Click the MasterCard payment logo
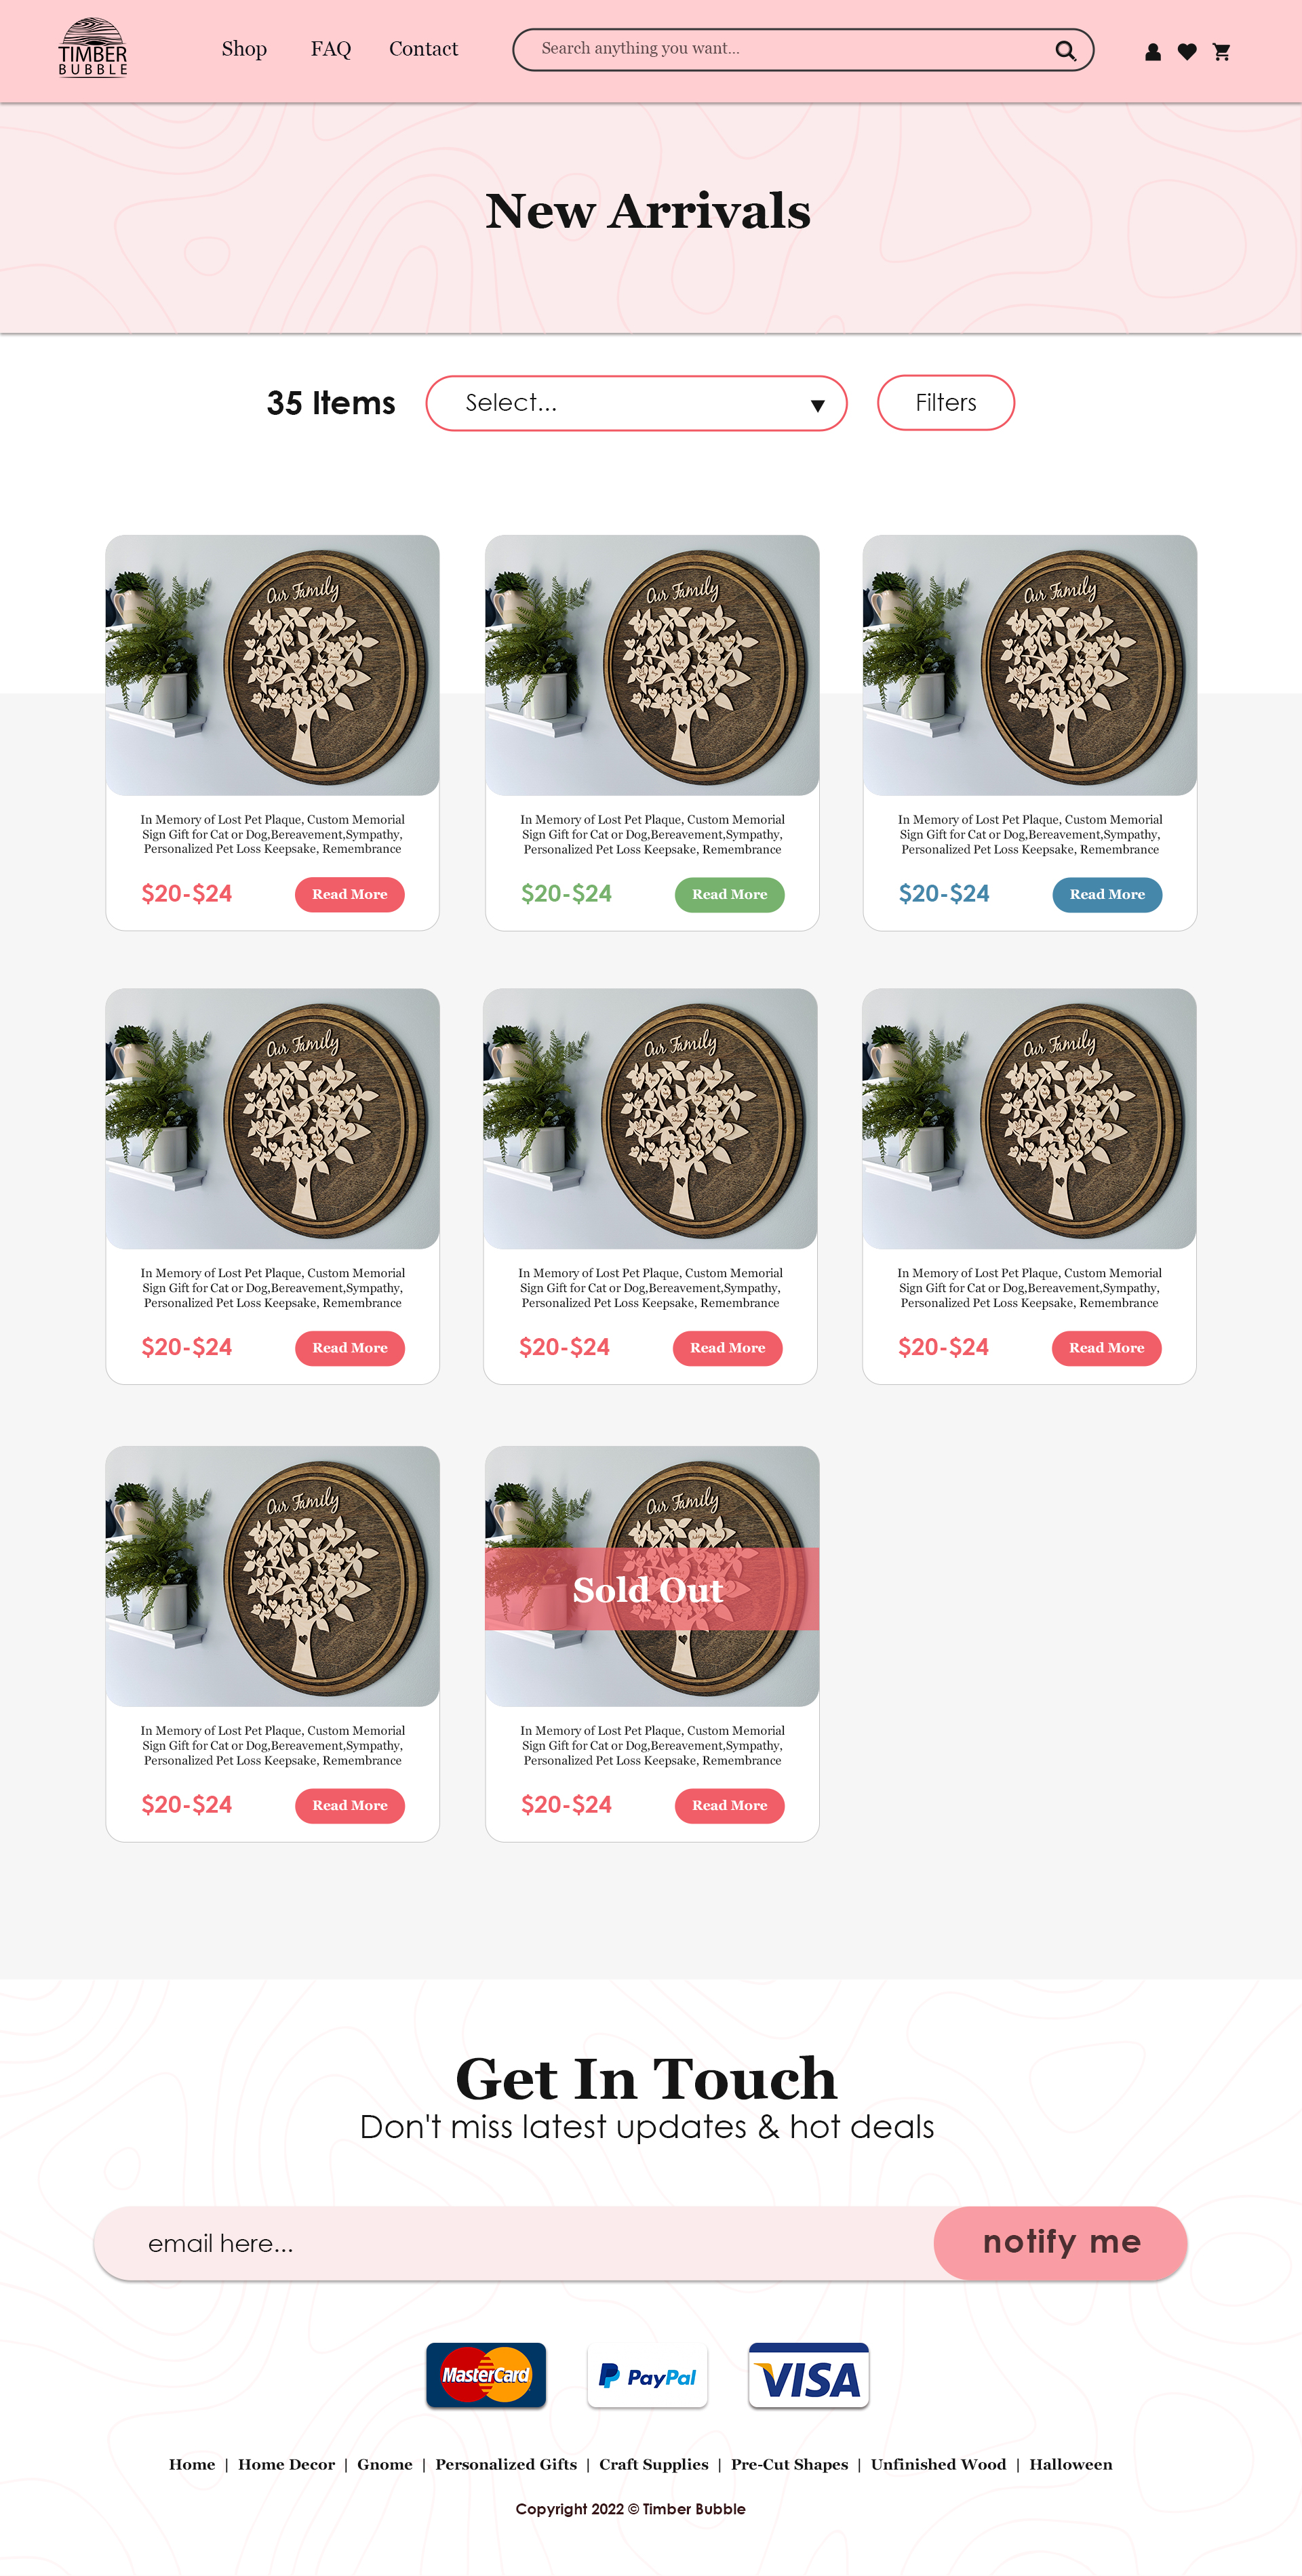 [486, 2375]
